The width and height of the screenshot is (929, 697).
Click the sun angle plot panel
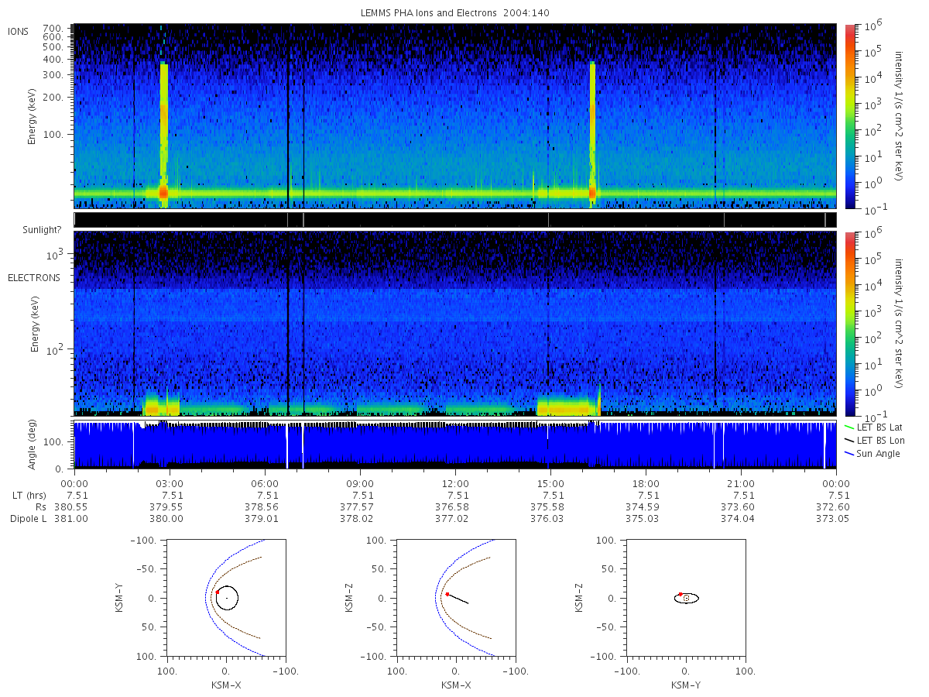pos(455,445)
